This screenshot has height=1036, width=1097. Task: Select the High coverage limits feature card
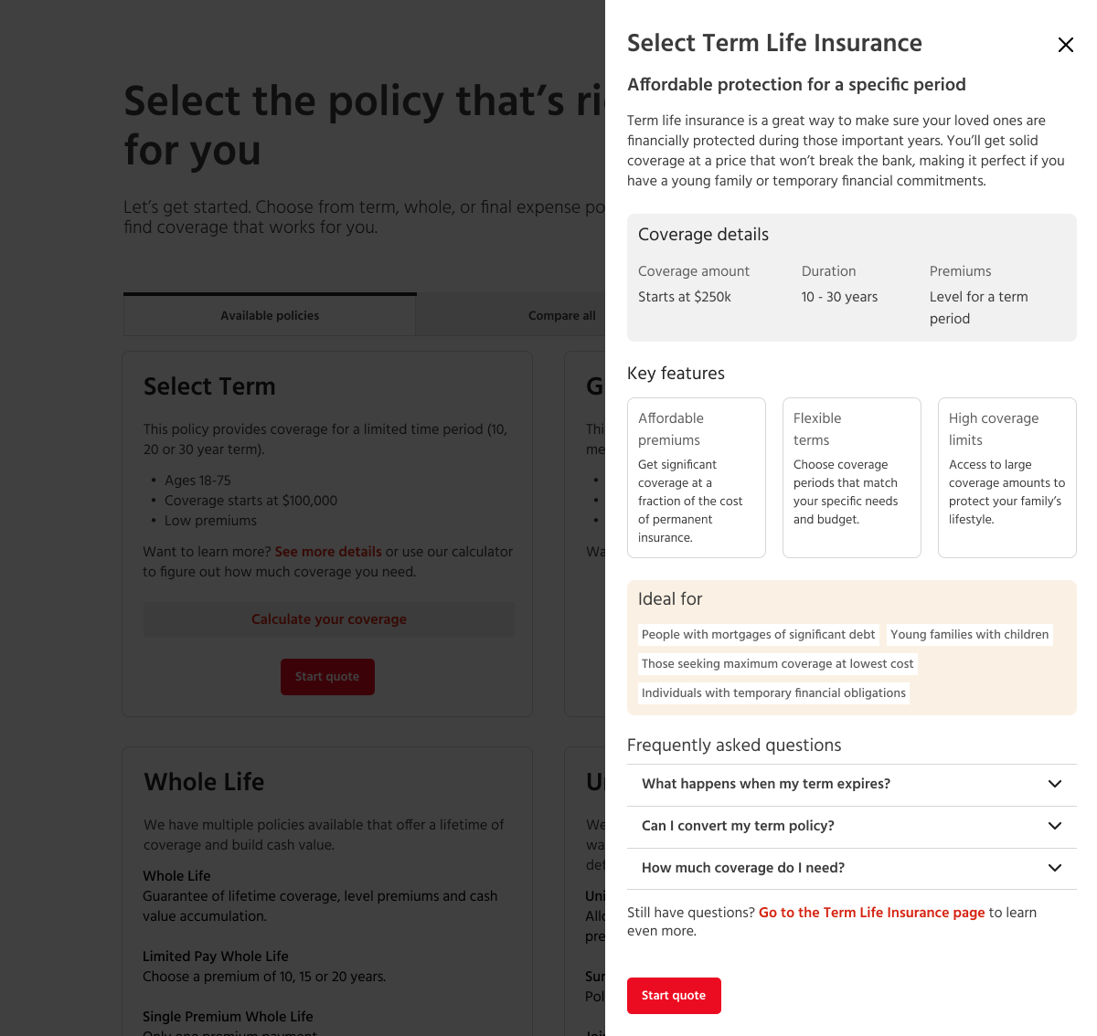[x=1006, y=477]
